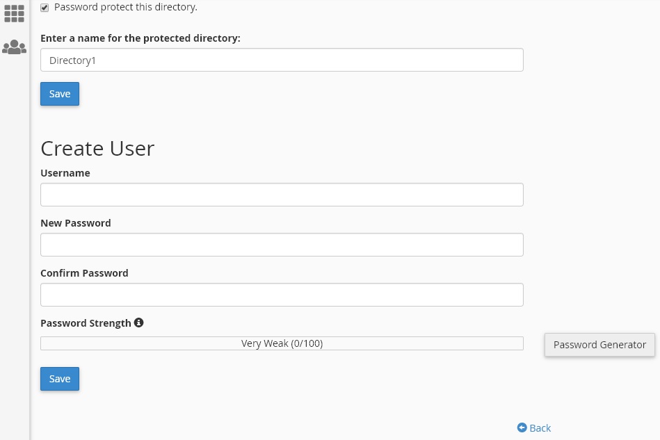Click 'Enter a name for the protected directory' label

tap(140, 38)
